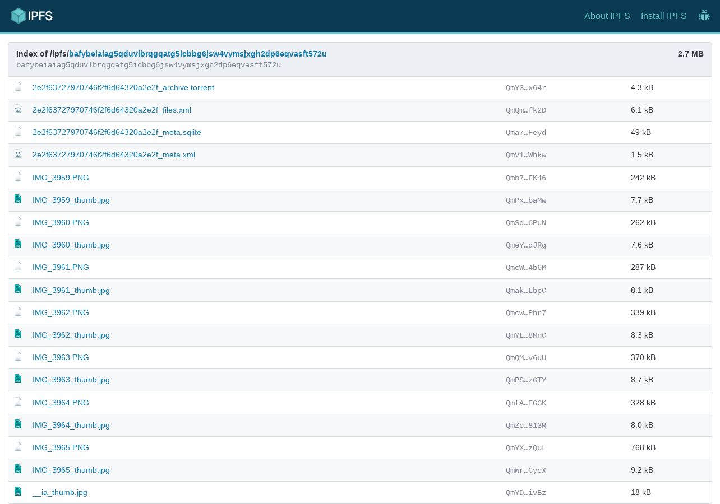
Task: Click JPG icon beside IMG_3960_thumb.jpg
Action: (18, 244)
